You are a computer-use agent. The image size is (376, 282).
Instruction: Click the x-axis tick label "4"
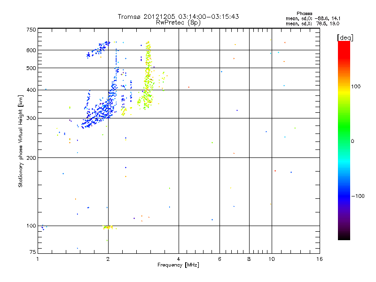pyautogui.click(x=179, y=259)
